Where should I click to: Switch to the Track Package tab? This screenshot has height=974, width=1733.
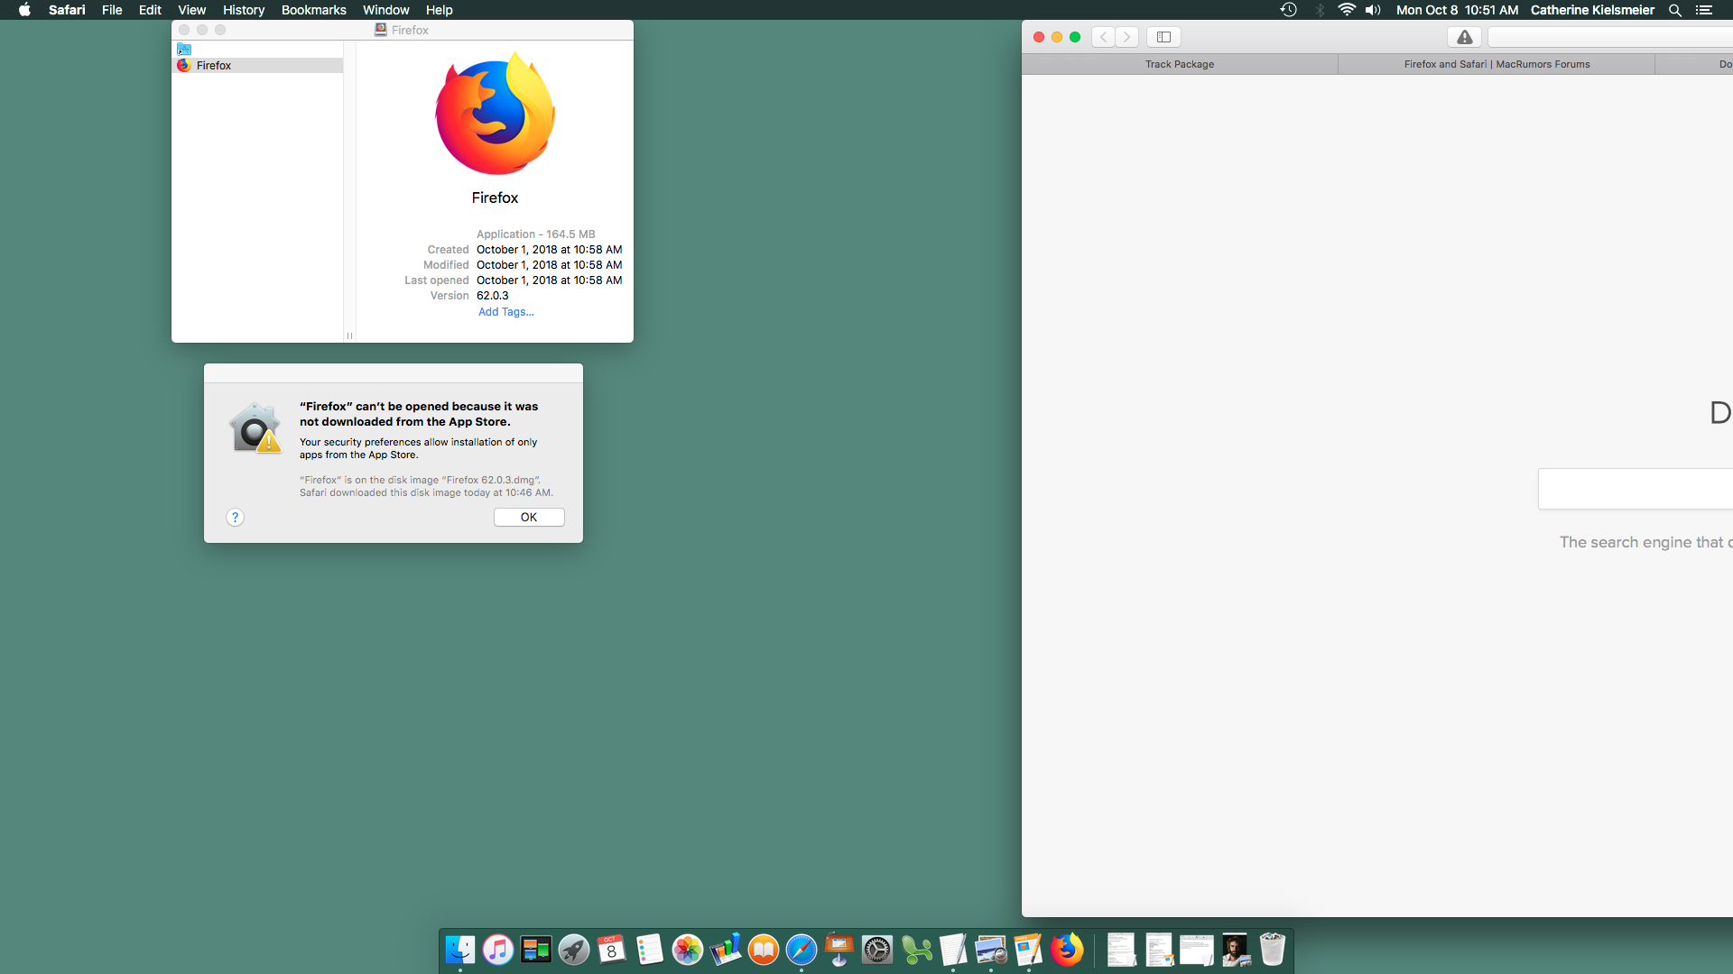click(1180, 64)
